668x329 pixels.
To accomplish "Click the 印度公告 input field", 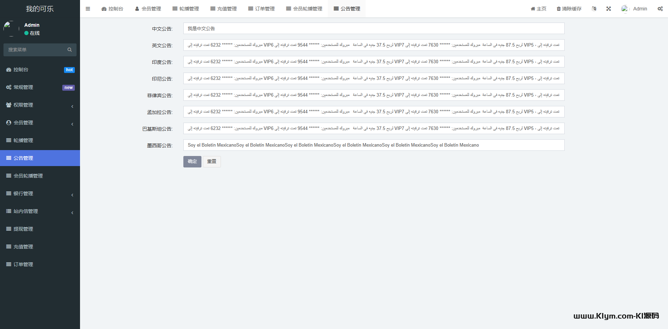I will click(x=374, y=62).
